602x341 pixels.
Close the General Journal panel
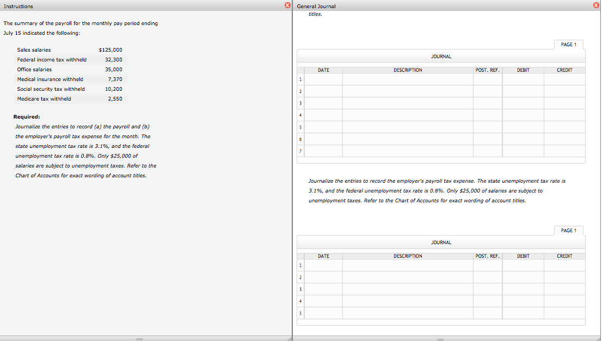click(596, 5)
